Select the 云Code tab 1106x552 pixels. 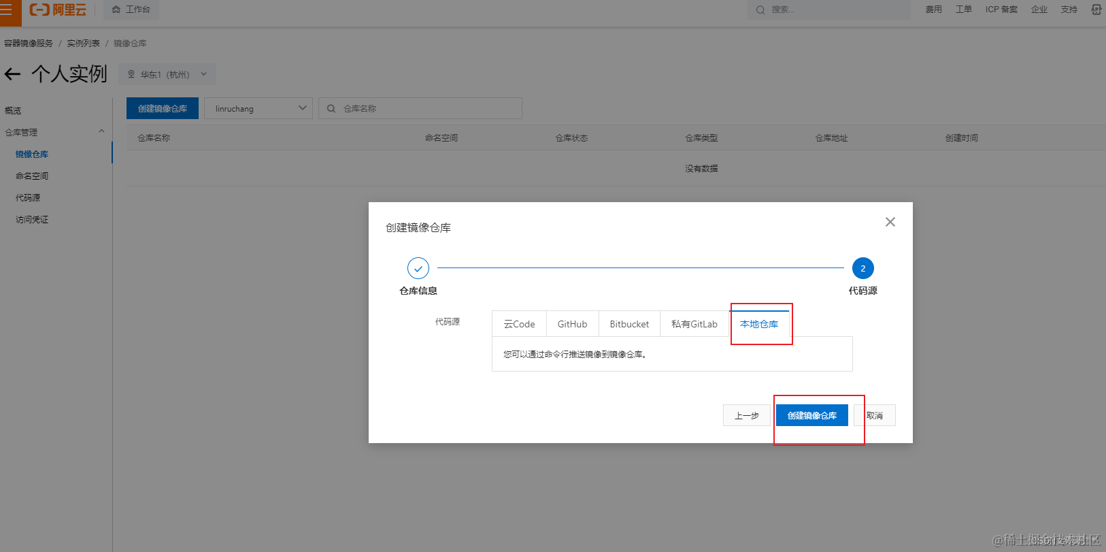(x=519, y=324)
